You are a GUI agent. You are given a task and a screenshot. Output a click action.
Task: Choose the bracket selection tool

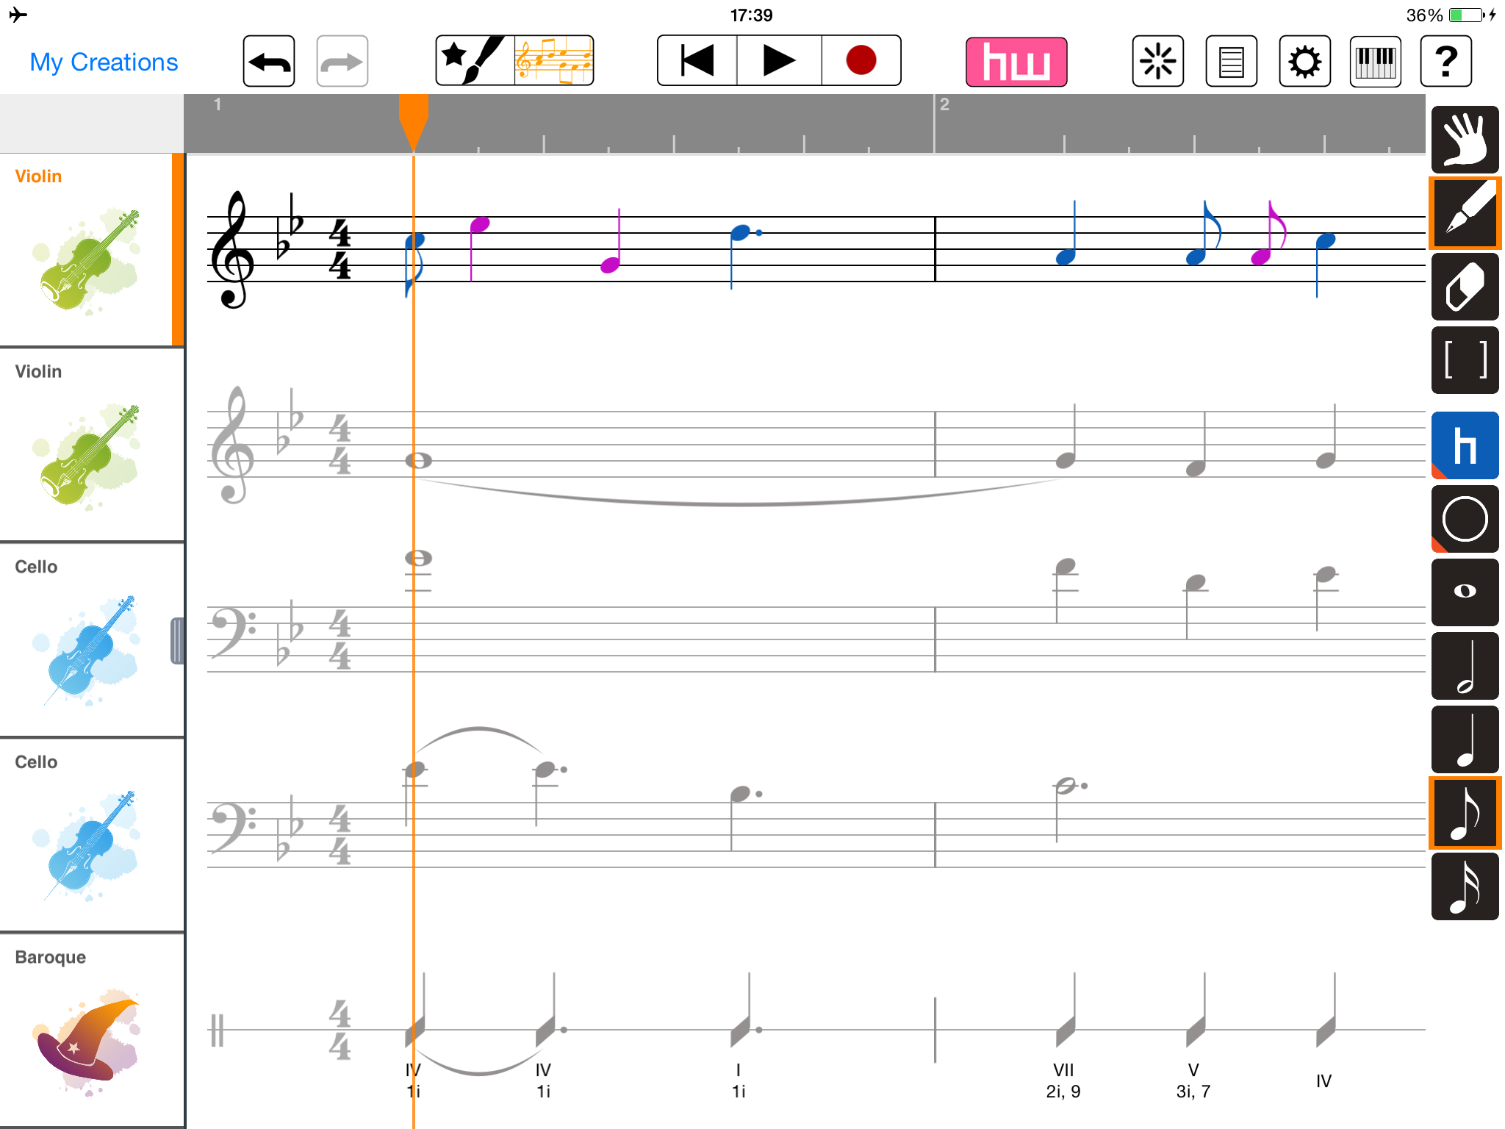[1464, 360]
